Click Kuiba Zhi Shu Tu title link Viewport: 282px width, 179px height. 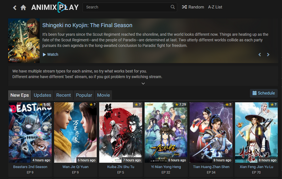121,167
